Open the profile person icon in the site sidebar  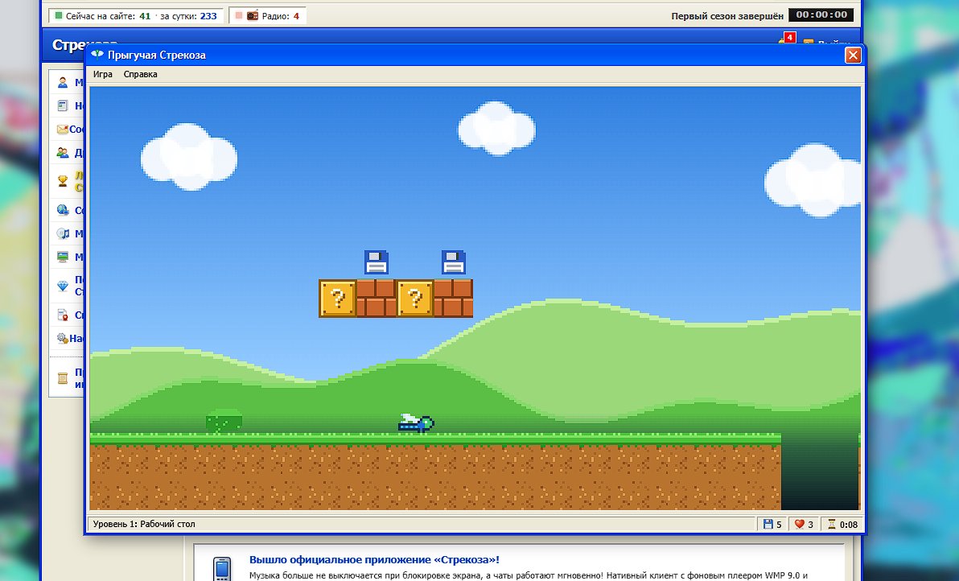click(x=63, y=83)
